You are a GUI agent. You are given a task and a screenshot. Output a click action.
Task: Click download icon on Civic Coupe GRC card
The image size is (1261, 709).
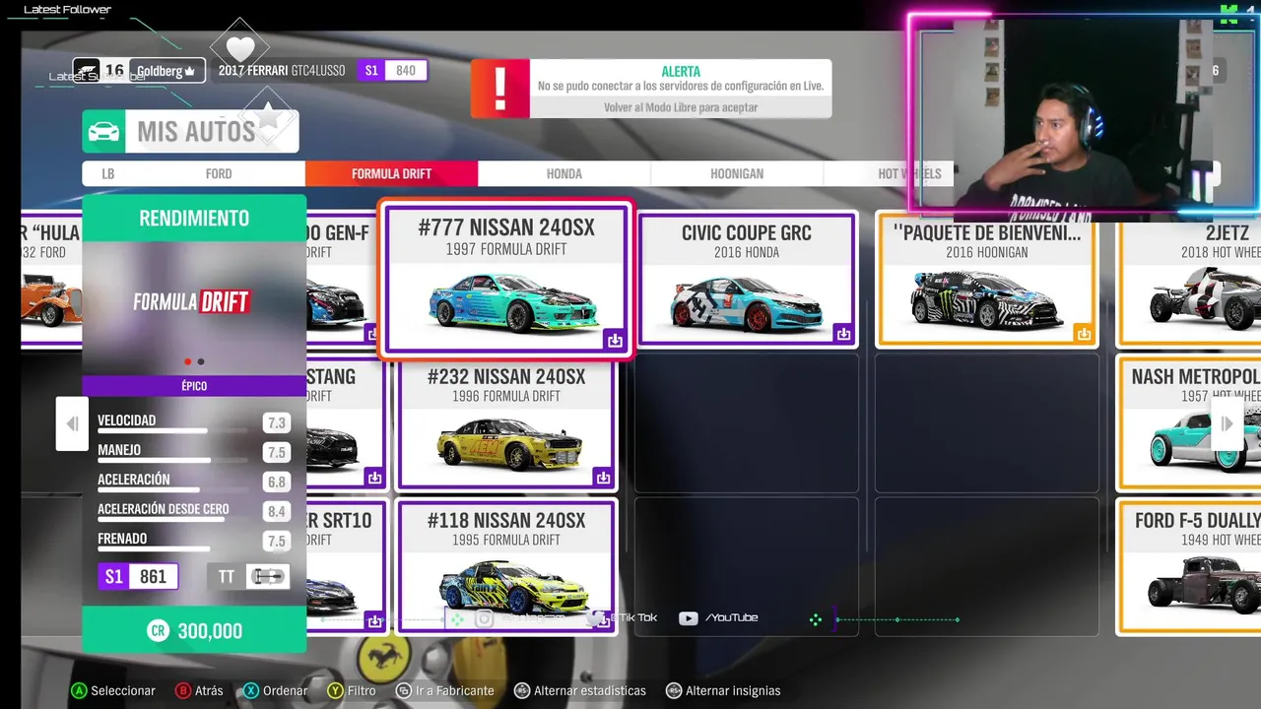click(x=843, y=334)
